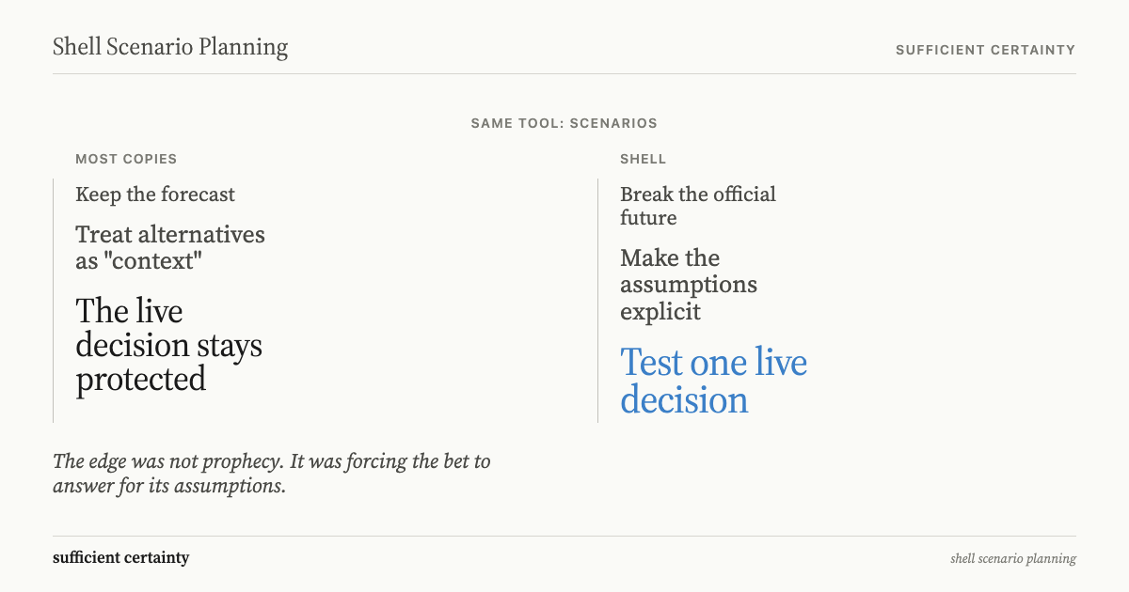Select the SHELL column label
1129x592 pixels.
tap(644, 159)
